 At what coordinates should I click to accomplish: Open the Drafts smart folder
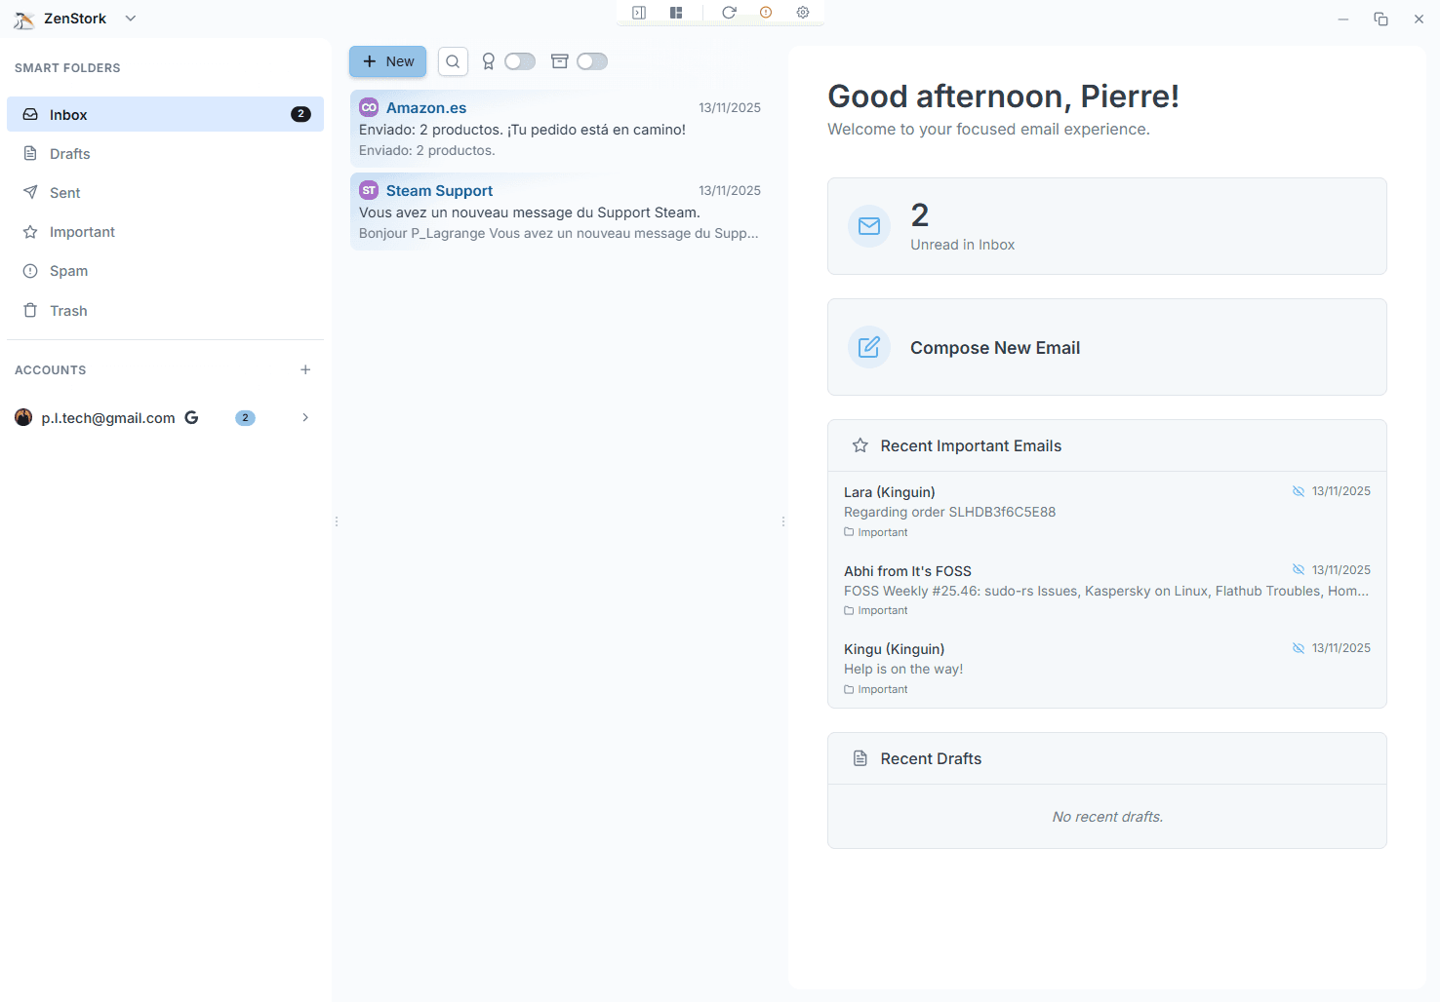(x=69, y=154)
